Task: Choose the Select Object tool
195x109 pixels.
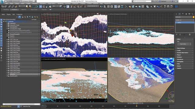Action: pos(27,7)
